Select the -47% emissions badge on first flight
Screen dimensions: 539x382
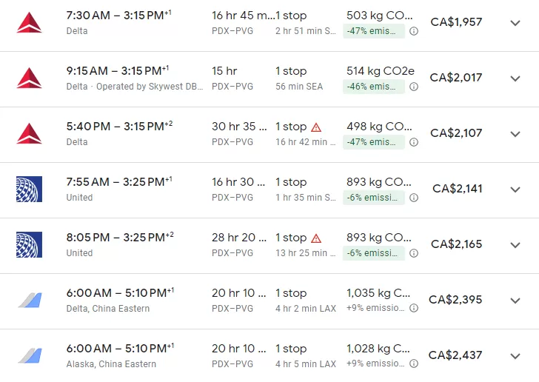(x=374, y=31)
